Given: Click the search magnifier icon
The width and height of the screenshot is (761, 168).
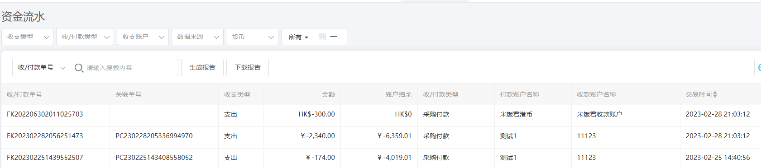Looking at the screenshot, I should (x=79, y=68).
